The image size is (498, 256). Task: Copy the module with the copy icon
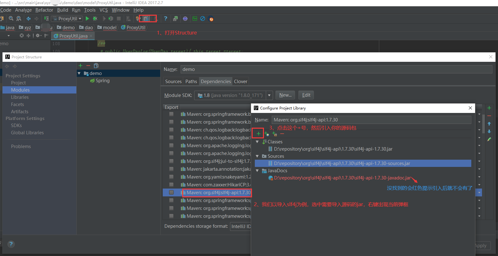coord(96,66)
